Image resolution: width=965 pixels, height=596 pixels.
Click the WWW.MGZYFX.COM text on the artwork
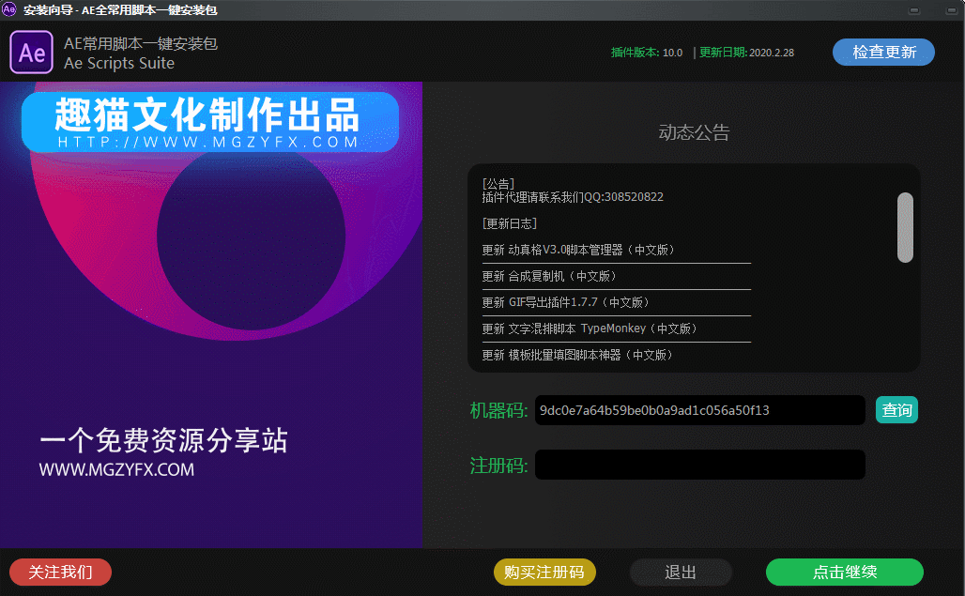click(117, 470)
